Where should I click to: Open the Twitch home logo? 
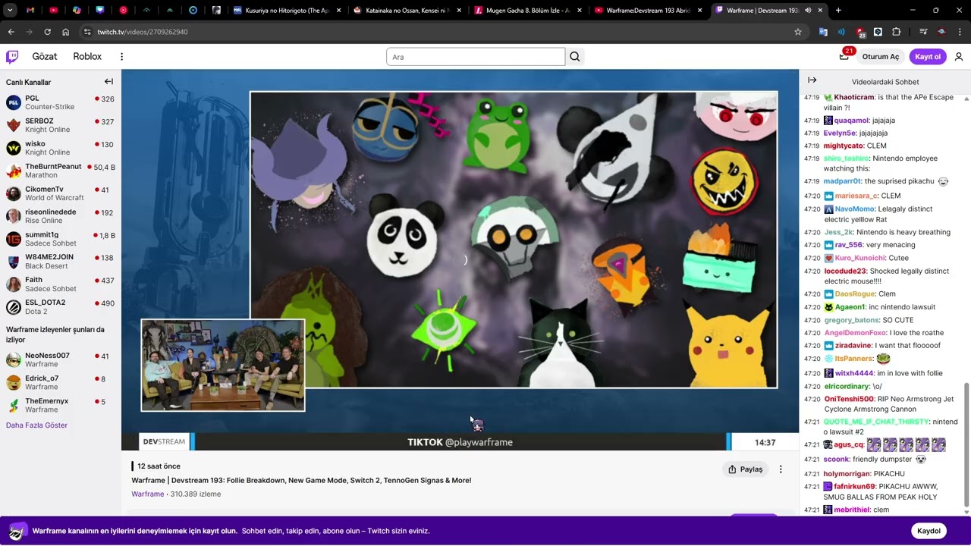click(x=12, y=57)
